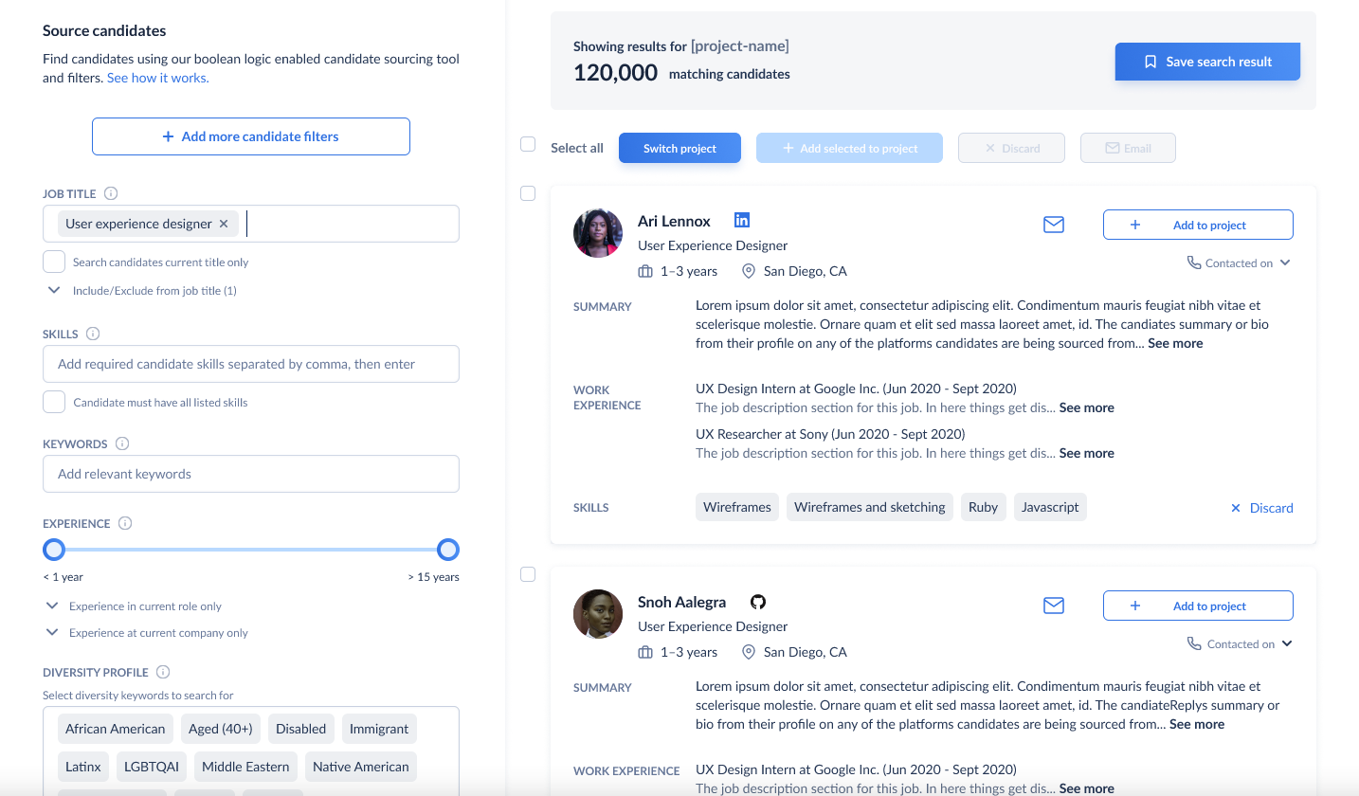Click experience slider maximum handle
1359x796 pixels.
click(448, 550)
